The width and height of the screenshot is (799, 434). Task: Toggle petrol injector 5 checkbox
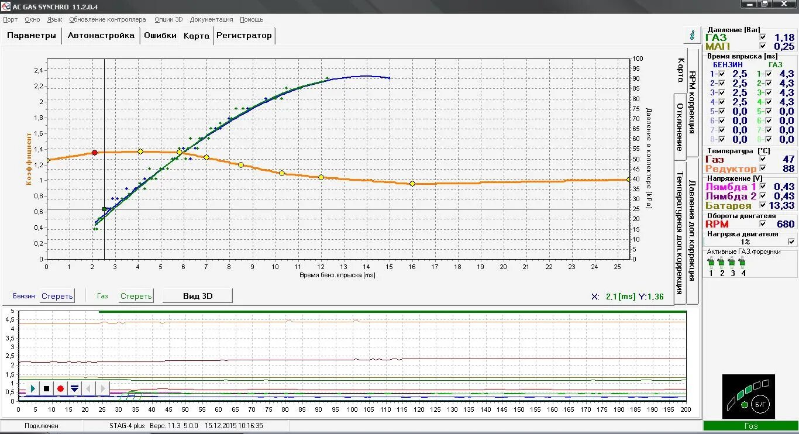721,111
